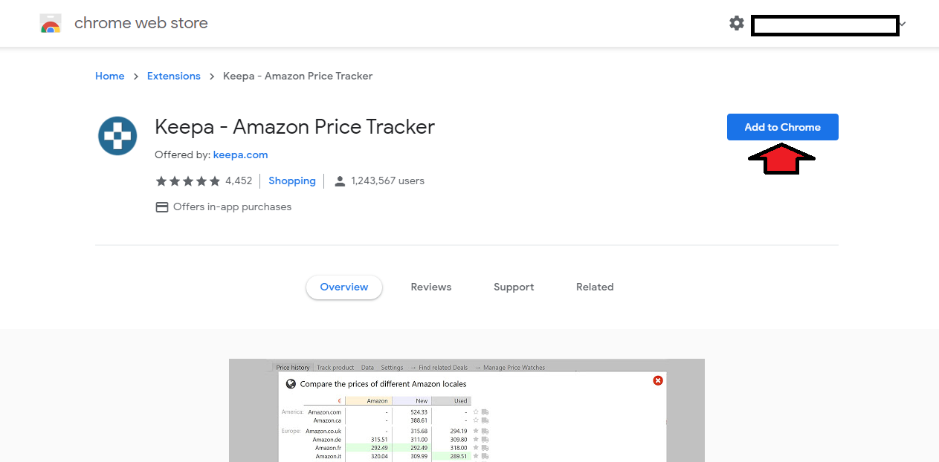939x462 pixels.
Task: Switch to the Reviews tab
Action: point(430,287)
